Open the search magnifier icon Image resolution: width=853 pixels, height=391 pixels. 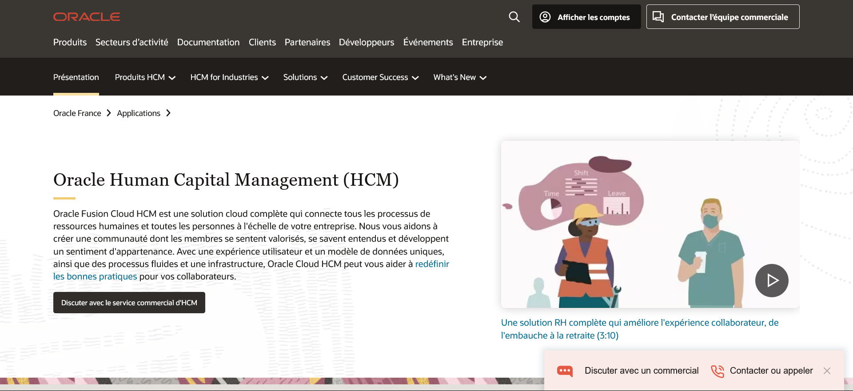[514, 17]
